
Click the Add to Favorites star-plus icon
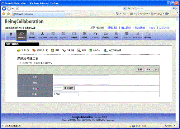pyautogui.click(x=8, y=14)
